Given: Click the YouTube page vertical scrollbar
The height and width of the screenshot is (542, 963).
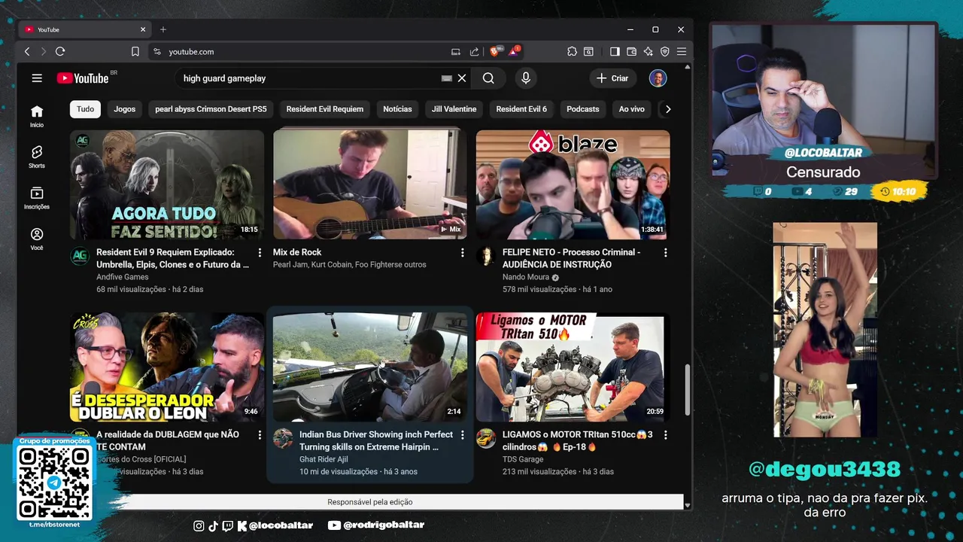Looking at the screenshot, I should click(688, 391).
